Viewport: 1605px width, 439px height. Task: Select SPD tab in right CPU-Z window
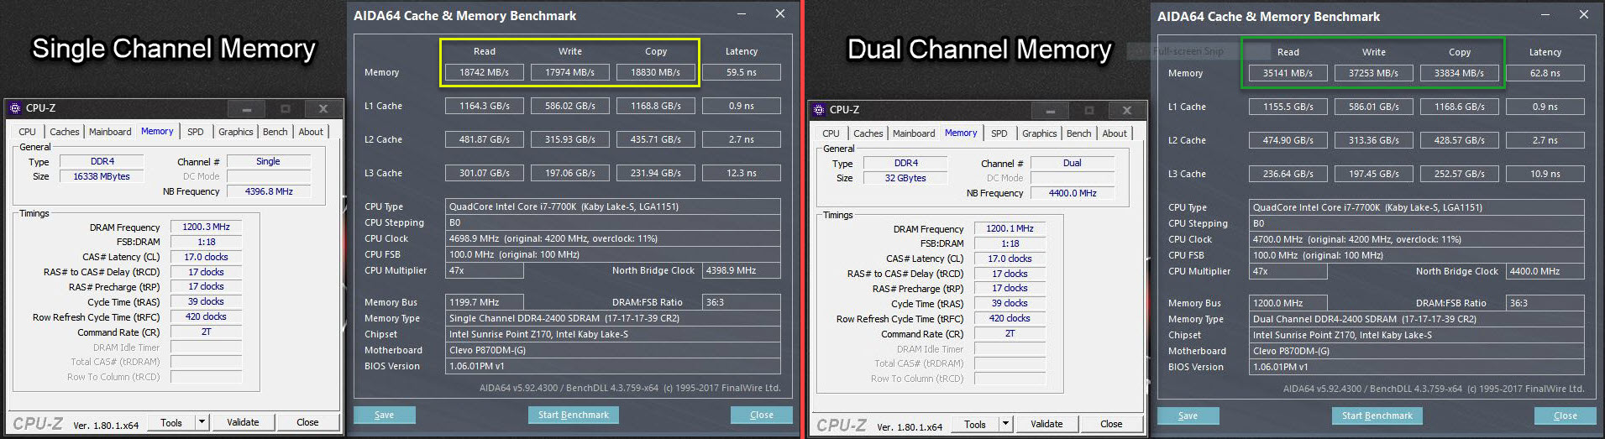(x=999, y=133)
